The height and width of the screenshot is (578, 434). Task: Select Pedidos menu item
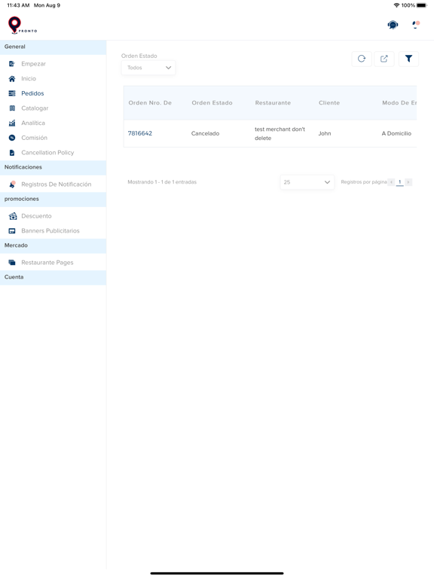click(x=32, y=93)
